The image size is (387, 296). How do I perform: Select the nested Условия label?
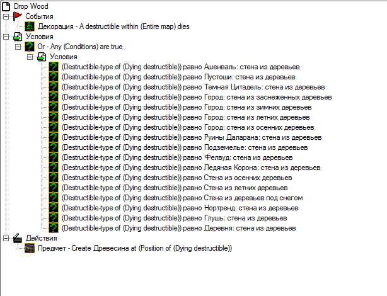[64, 57]
